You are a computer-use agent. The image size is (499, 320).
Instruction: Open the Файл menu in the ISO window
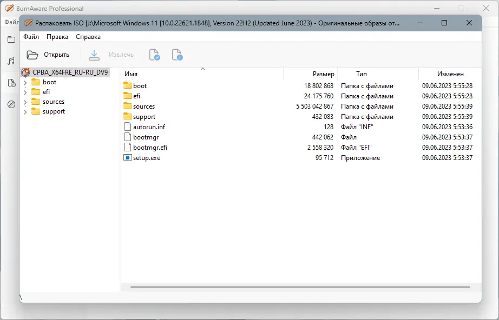pyautogui.click(x=31, y=37)
